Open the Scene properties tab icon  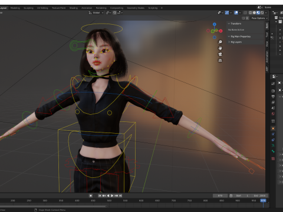(273, 108)
